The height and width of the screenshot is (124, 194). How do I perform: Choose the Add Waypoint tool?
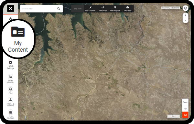pyautogui.click(x=115, y=9)
